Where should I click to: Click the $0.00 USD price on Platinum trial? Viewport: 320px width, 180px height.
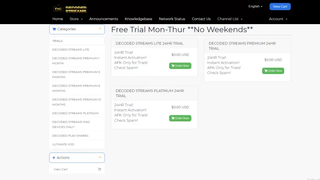pos(180,107)
